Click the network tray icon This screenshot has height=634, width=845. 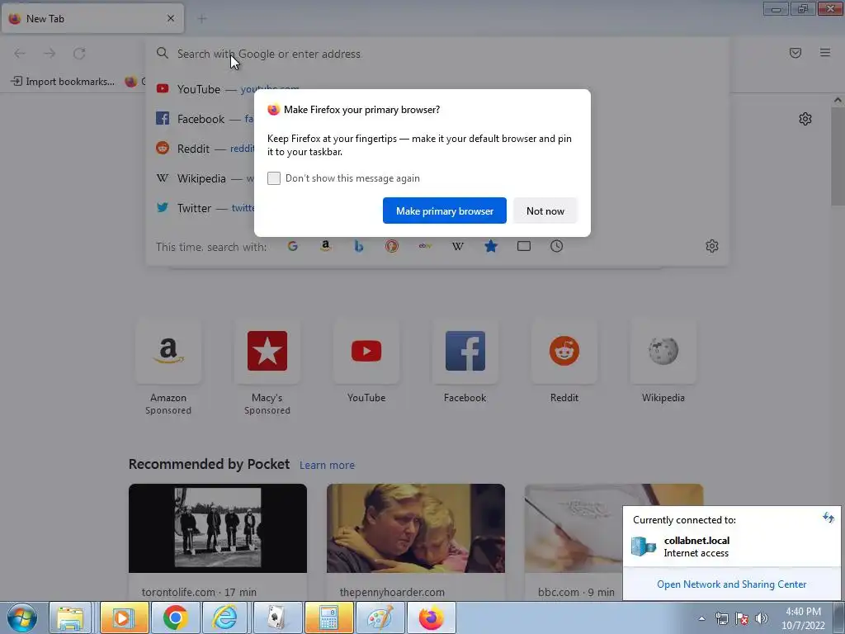coord(721,618)
